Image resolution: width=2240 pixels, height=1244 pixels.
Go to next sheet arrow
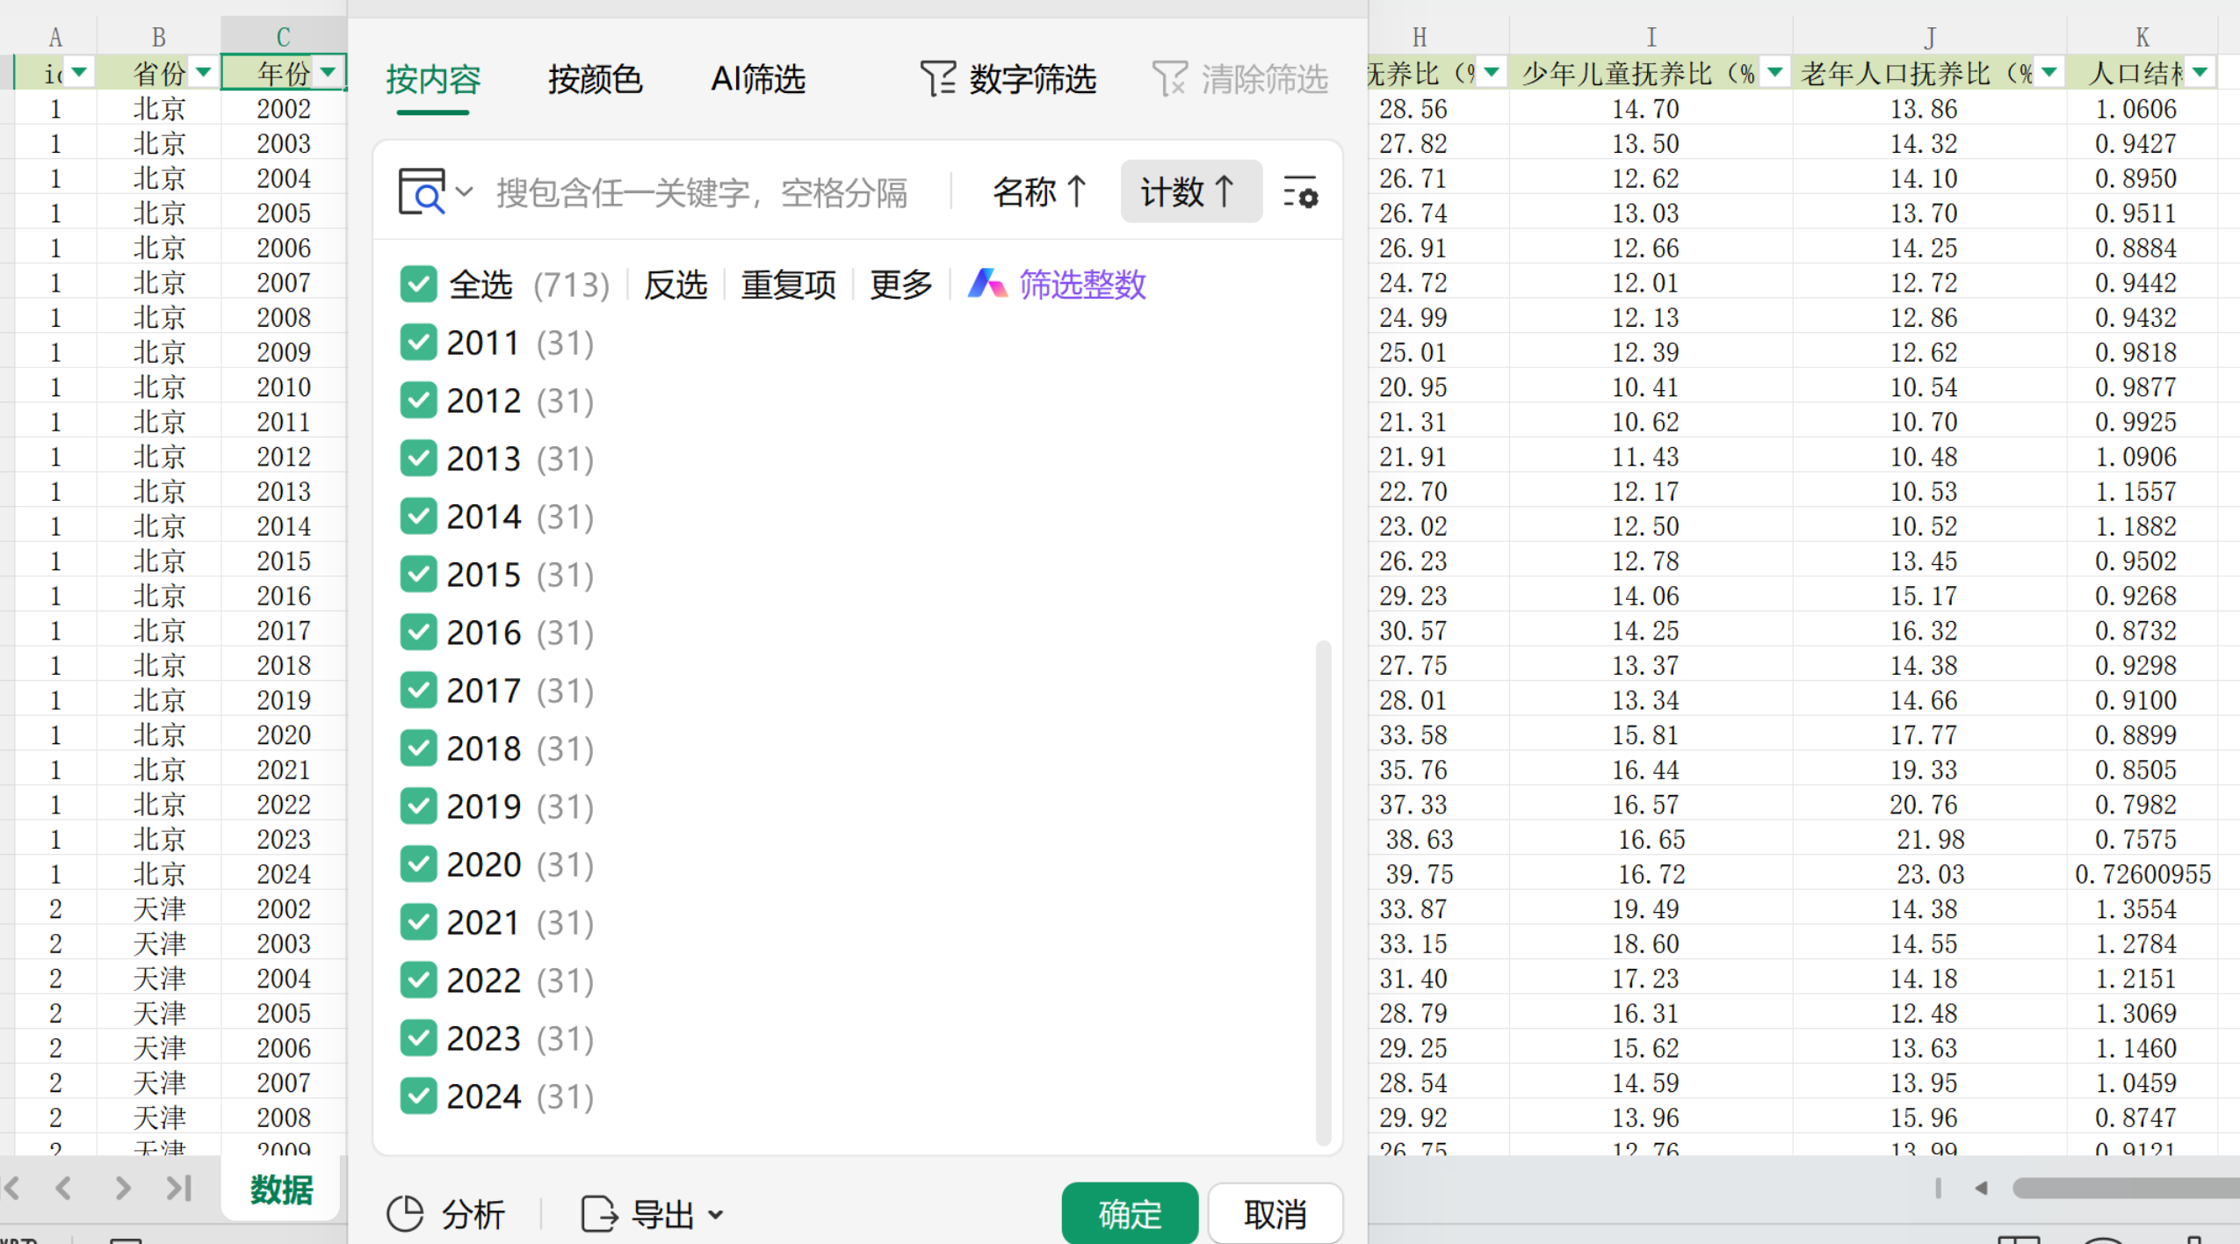(122, 1188)
